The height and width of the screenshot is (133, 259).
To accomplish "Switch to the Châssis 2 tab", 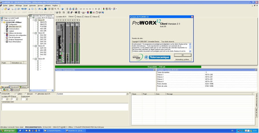I will pos(80,17).
